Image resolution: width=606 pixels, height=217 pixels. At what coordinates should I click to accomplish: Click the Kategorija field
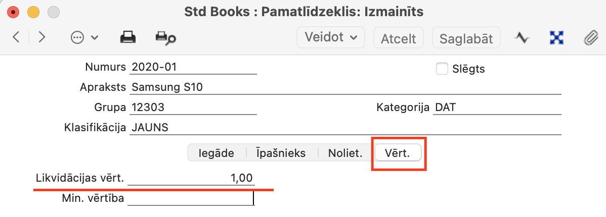click(497, 107)
